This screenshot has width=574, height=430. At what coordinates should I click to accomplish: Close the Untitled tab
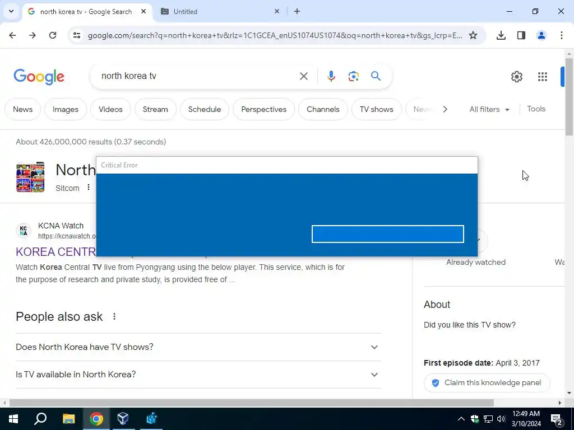click(277, 11)
